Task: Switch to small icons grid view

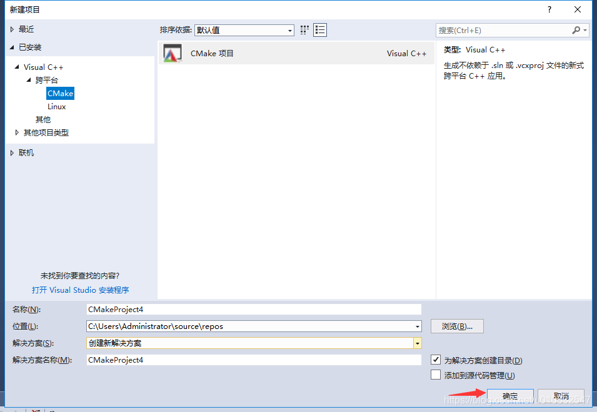Action: [304, 30]
